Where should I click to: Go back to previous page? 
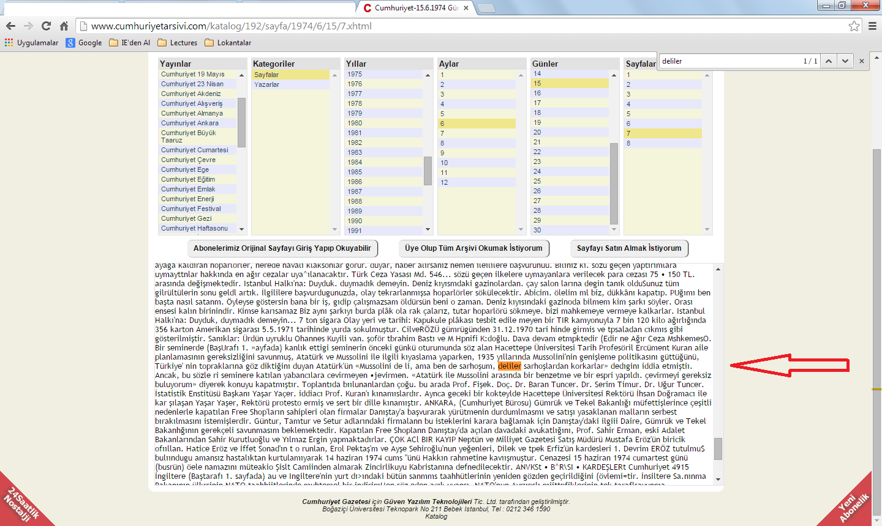(10, 26)
